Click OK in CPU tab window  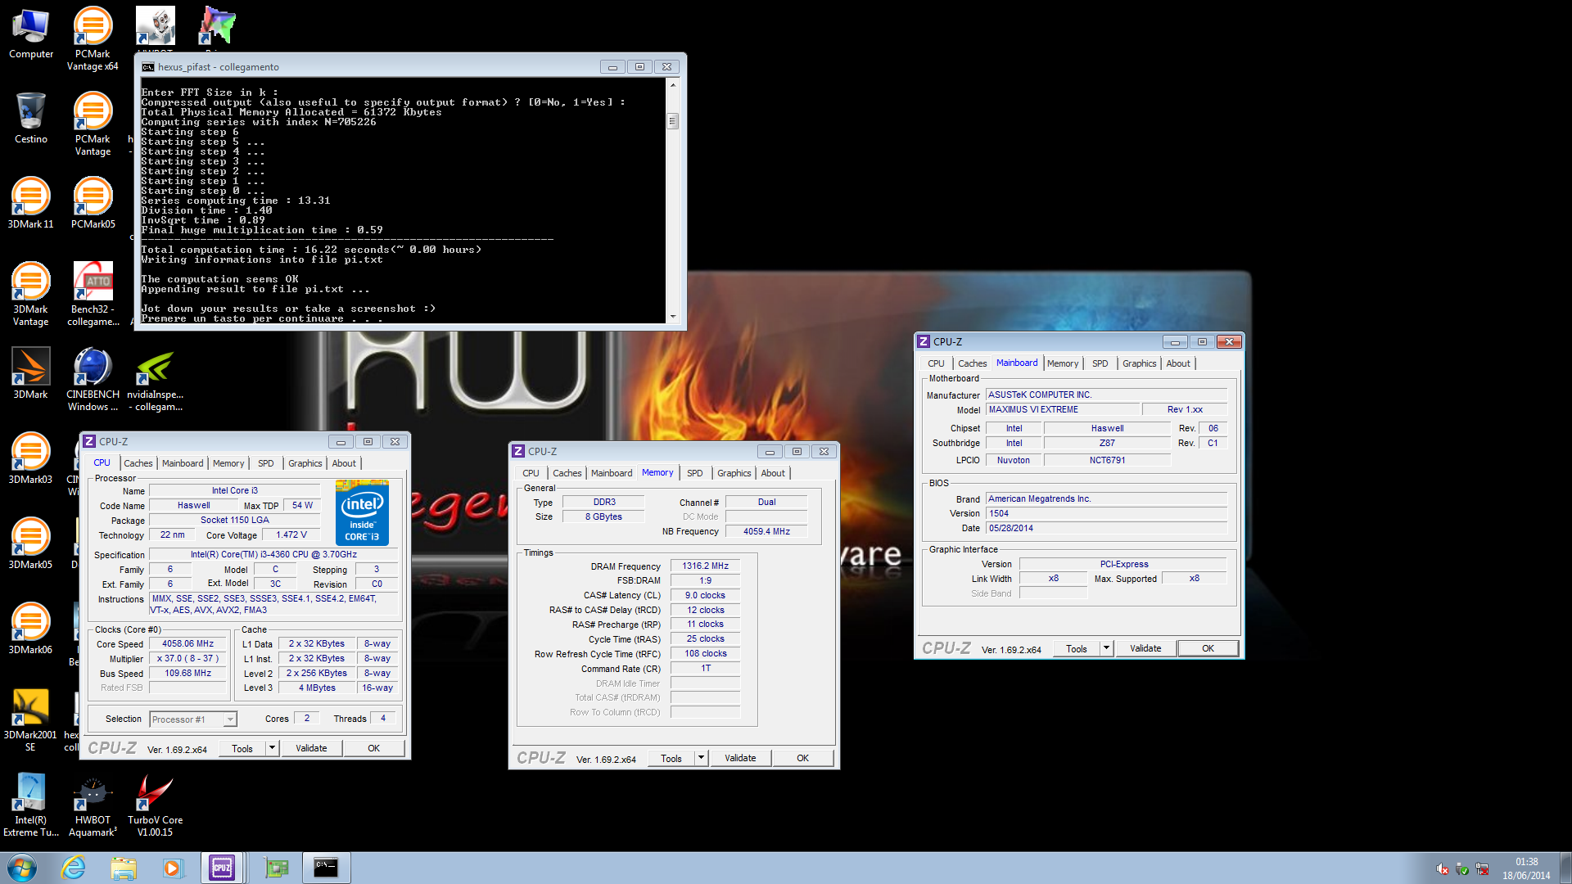click(x=373, y=748)
